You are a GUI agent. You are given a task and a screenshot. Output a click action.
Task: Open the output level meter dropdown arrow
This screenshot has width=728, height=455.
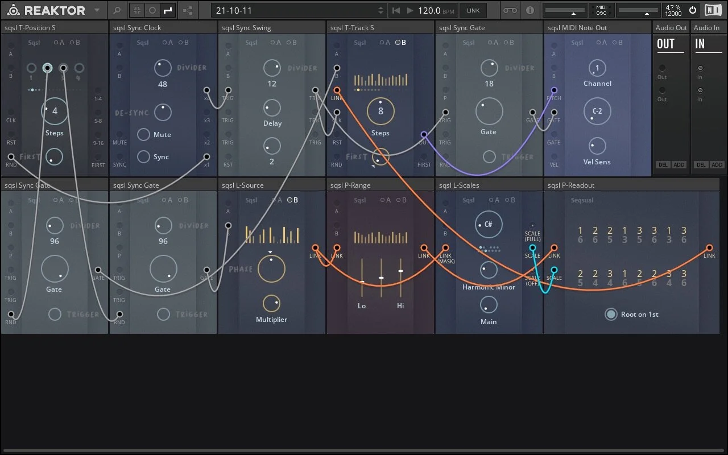click(x=574, y=14)
